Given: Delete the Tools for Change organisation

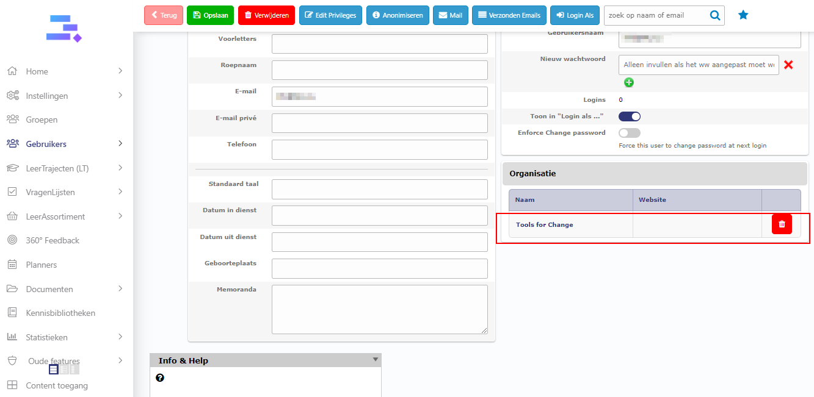Looking at the screenshot, I should click(782, 224).
